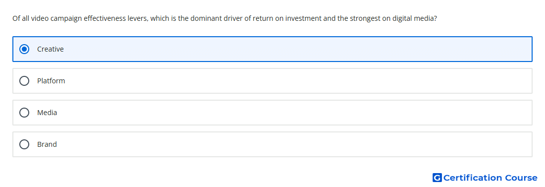
Task: Select the Creative radio button
Action: tap(24, 49)
